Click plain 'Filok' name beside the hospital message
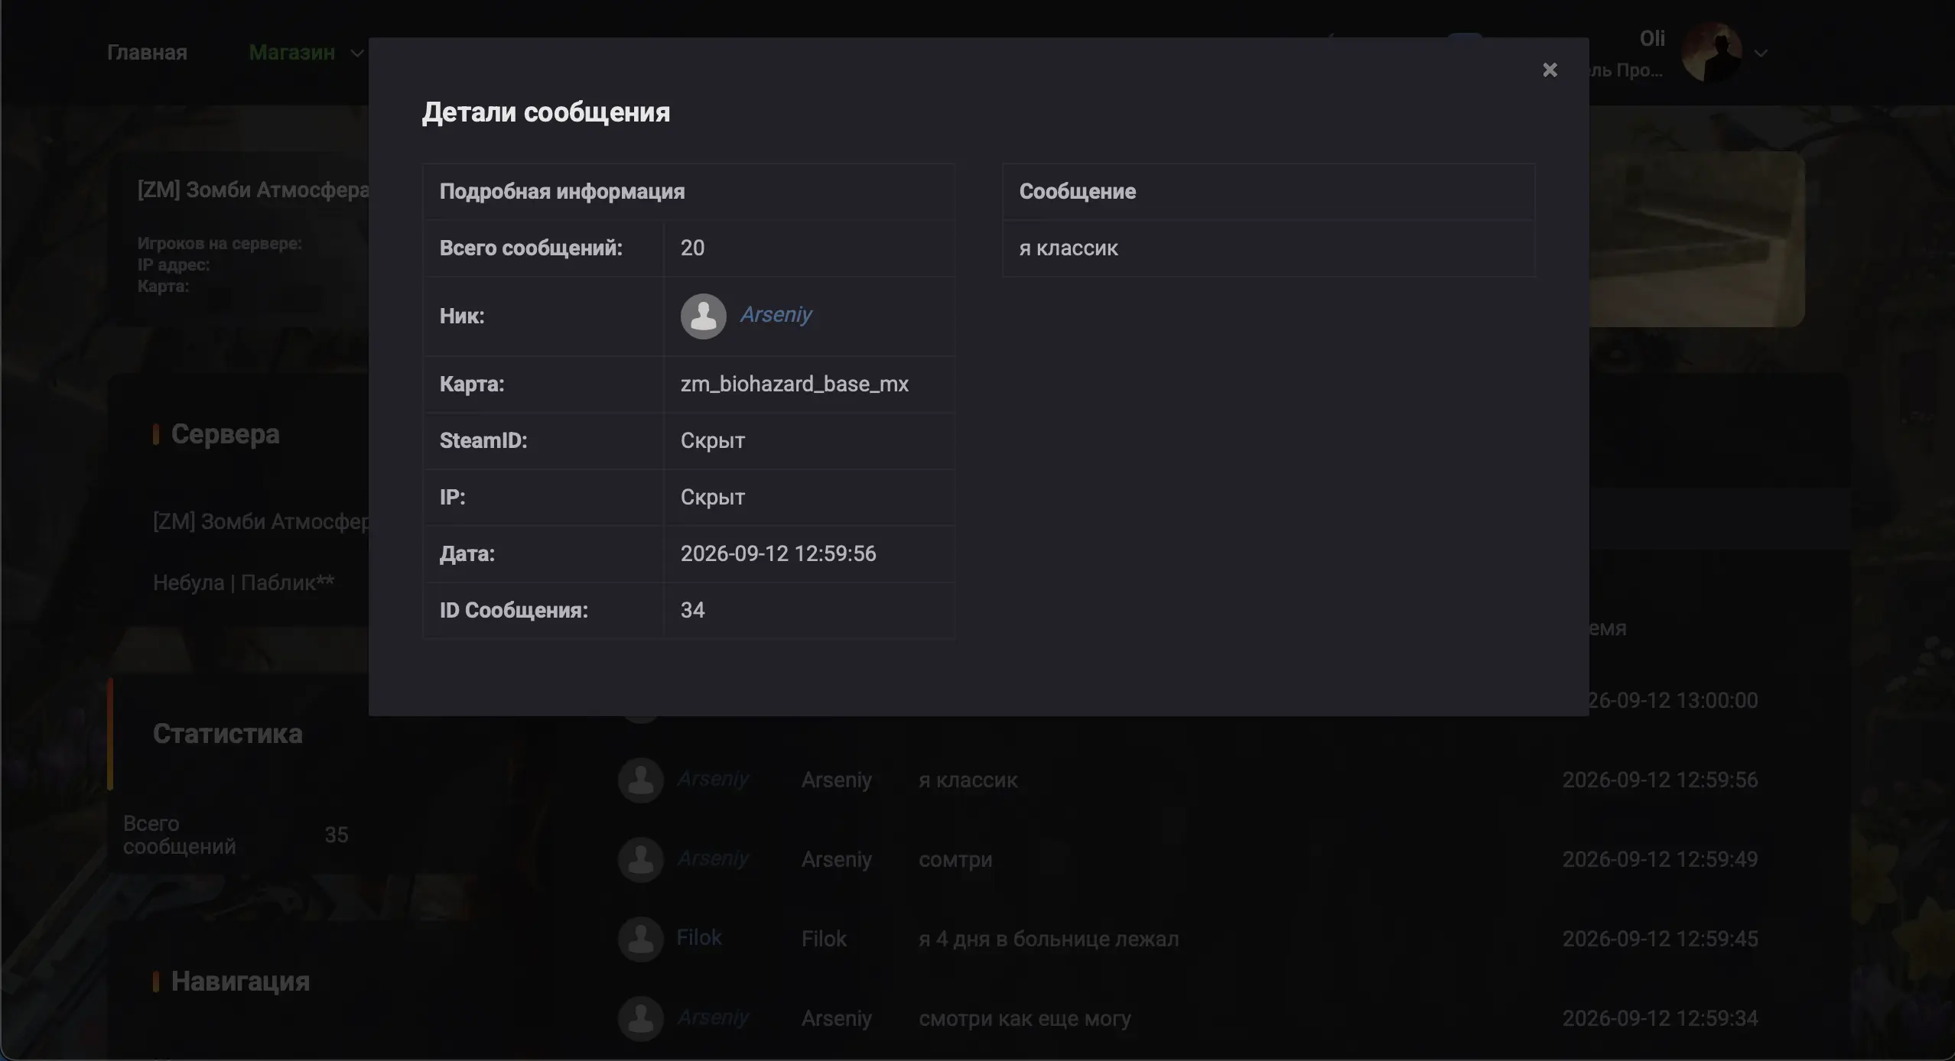The height and width of the screenshot is (1061, 1955). (824, 939)
